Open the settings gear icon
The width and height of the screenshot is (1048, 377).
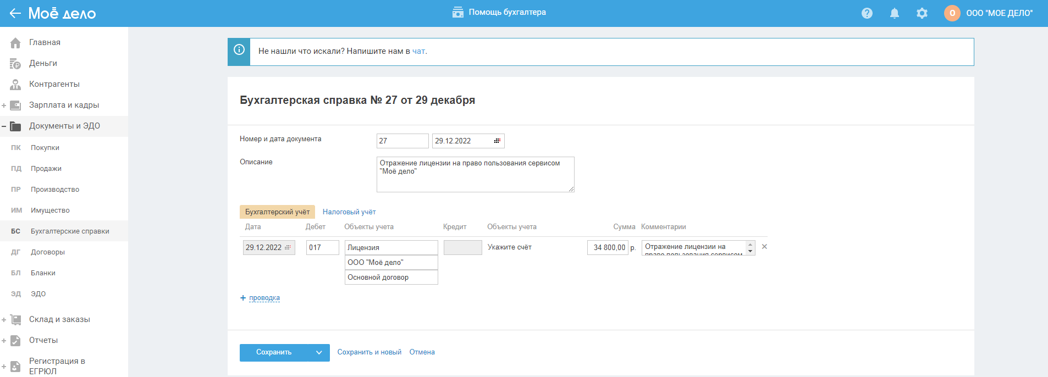point(922,13)
